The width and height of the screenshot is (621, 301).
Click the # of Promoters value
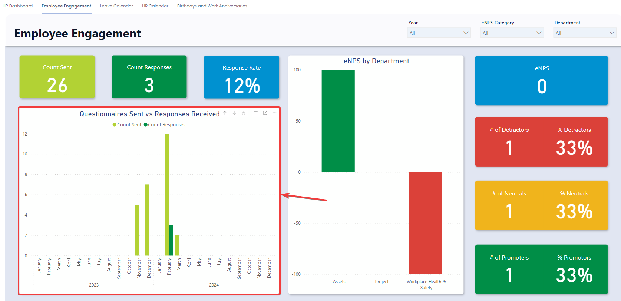pos(509,275)
